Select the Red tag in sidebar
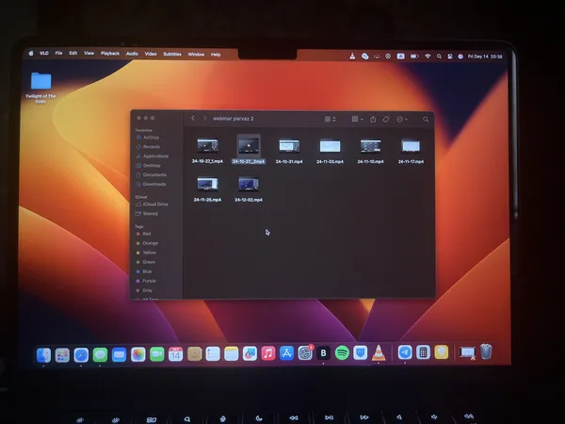 (147, 234)
